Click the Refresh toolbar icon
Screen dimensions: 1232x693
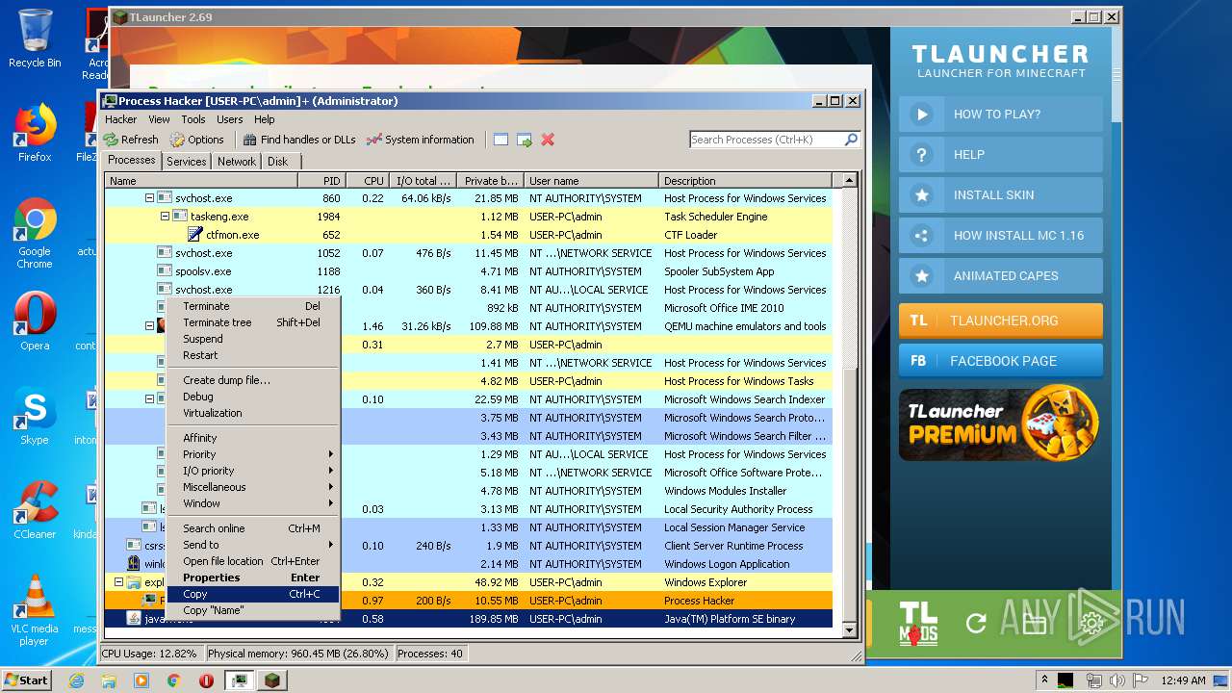[131, 140]
